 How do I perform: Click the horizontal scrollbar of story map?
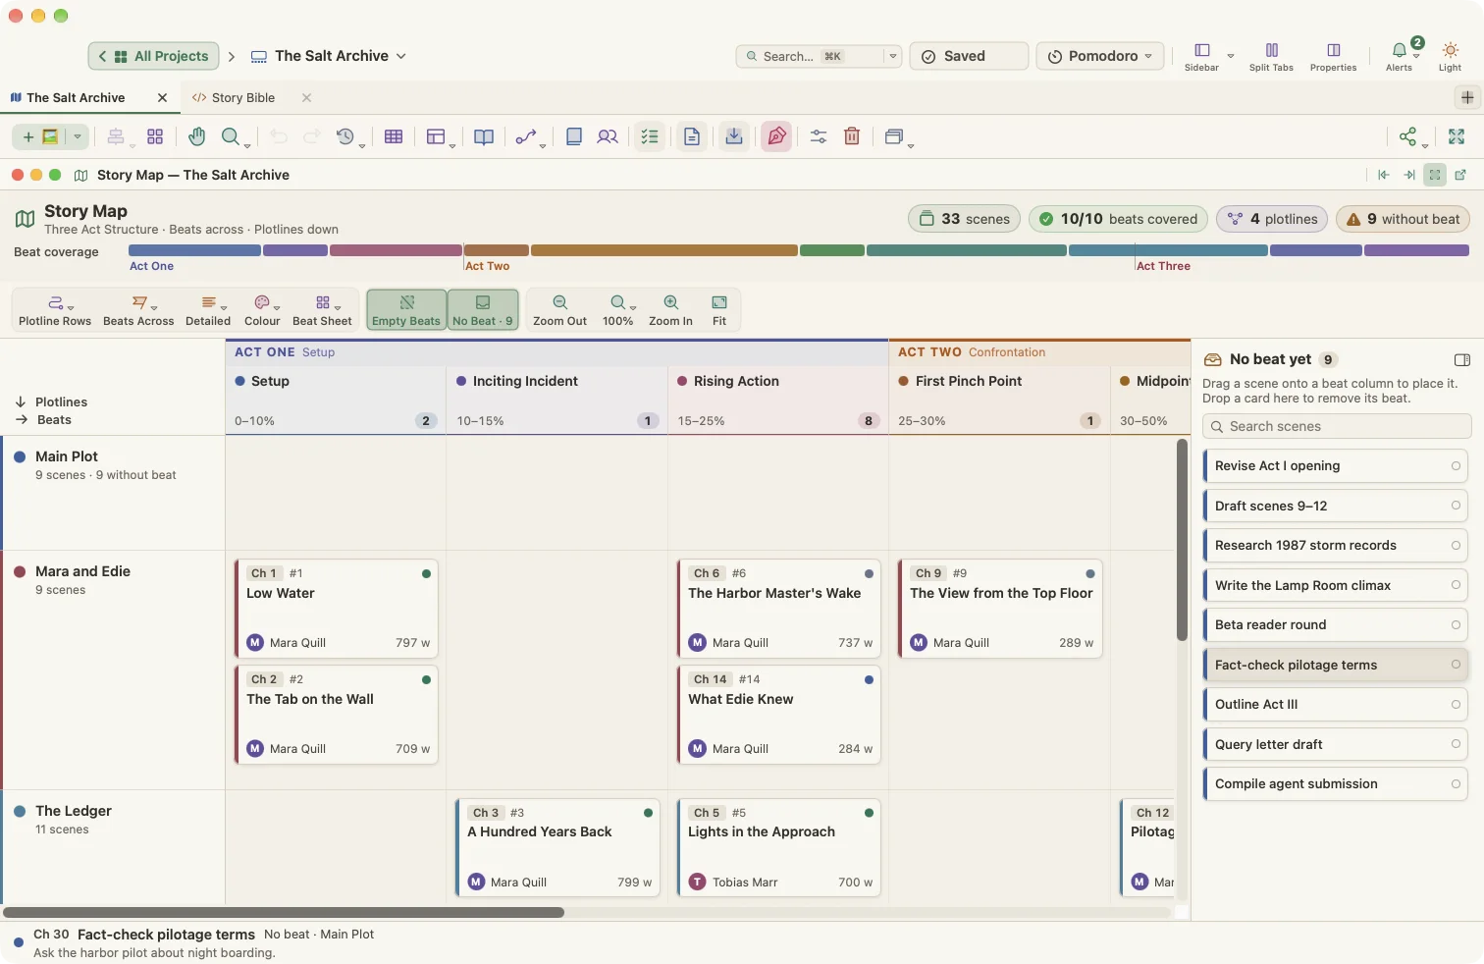point(284,912)
